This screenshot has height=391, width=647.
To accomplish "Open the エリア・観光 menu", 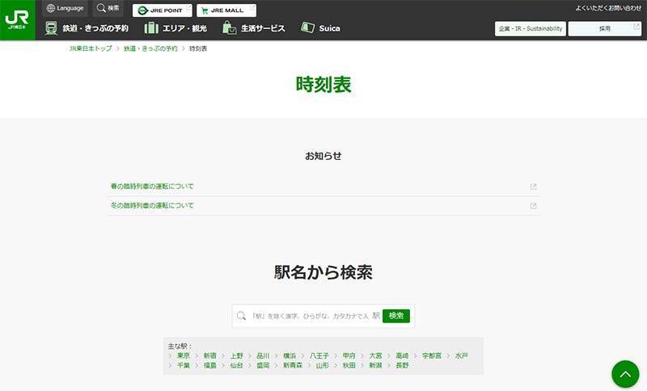I will pyautogui.click(x=187, y=28).
